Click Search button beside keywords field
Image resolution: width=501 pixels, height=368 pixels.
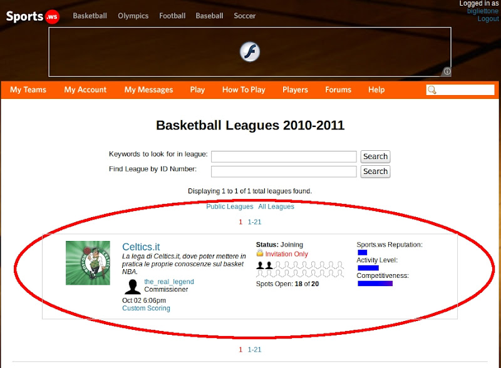pos(375,156)
